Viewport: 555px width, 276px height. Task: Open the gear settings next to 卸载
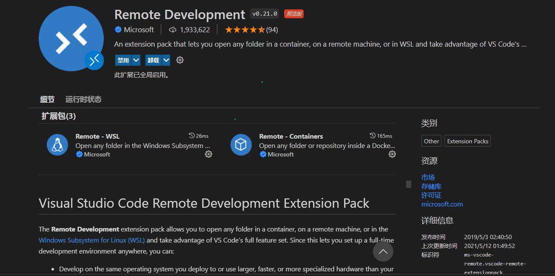(180, 60)
